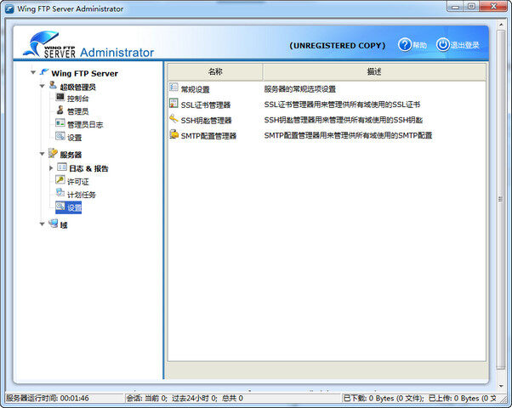Image resolution: width=512 pixels, height=408 pixels.
Task: Click the SSH钥匙管理器 key icon
Action: (x=174, y=118)
